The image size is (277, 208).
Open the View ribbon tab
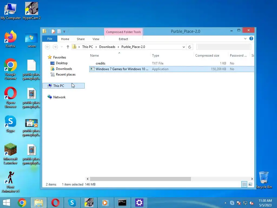tap(96, 39)
